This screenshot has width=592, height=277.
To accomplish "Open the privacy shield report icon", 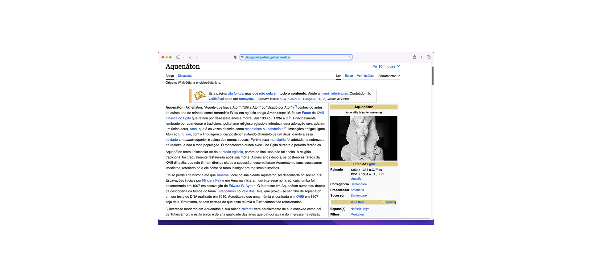I will coord(236,57).
